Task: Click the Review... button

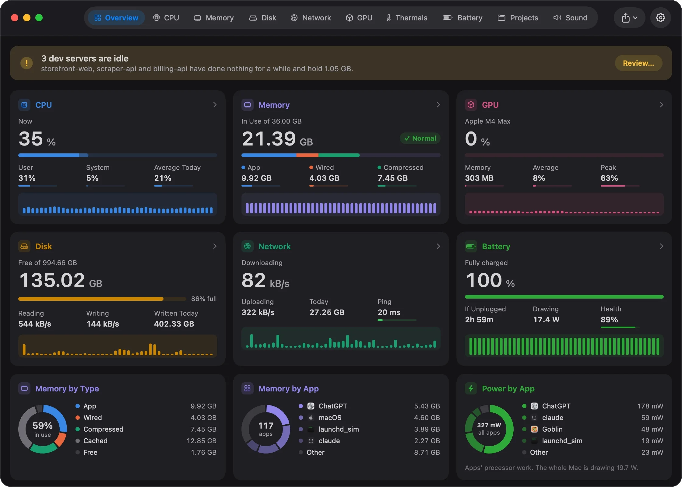Action: pos(638,63)
